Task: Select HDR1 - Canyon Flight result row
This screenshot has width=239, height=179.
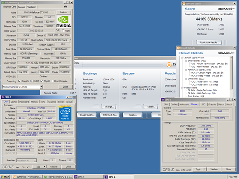Action: 207,73
